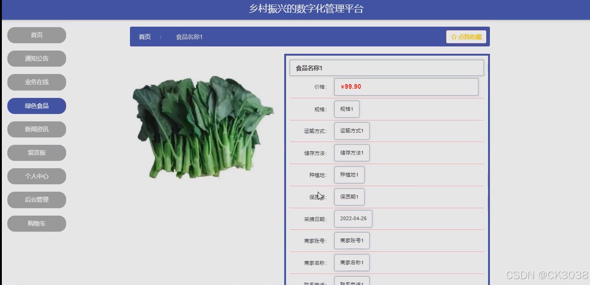Select the 运输方式1 shipping method tag
The height and width of the screenshot is (285, 590).
click(x=352, y=131)
